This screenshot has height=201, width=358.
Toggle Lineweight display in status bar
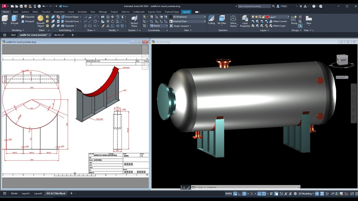[x=272, y=193]
